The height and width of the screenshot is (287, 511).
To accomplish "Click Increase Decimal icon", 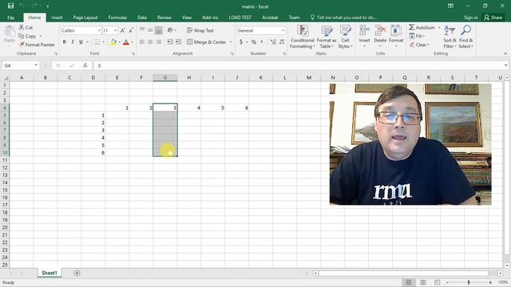I will 273,42.
